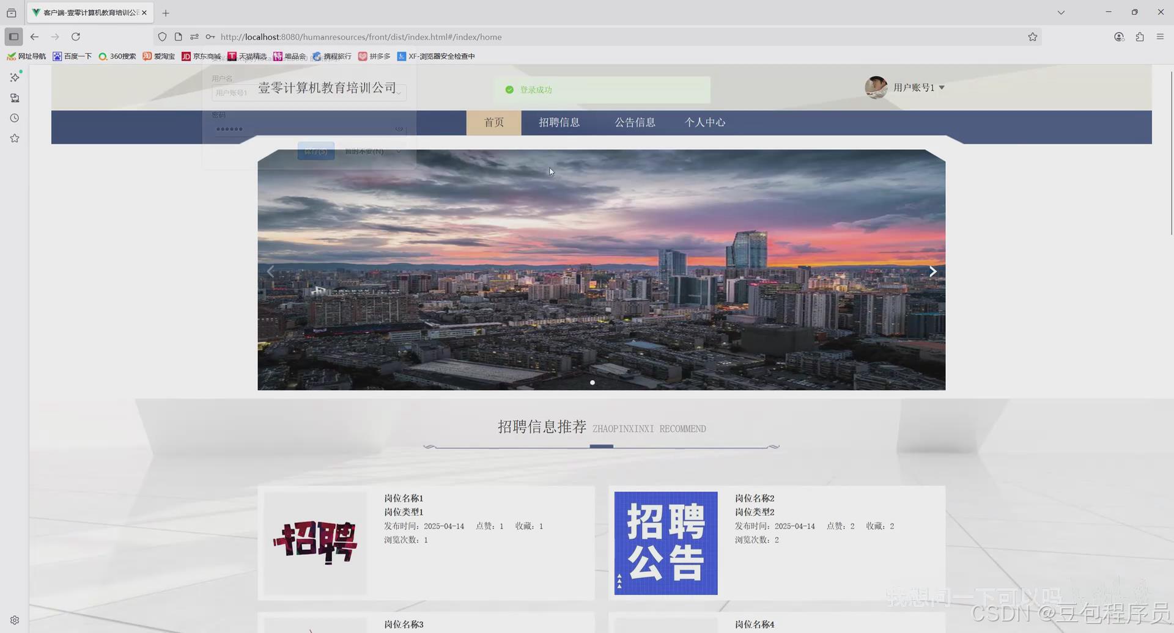Viewport: 1174px width, 633px height.
Task: Click the saved password key icon
Action: (210, 37)
